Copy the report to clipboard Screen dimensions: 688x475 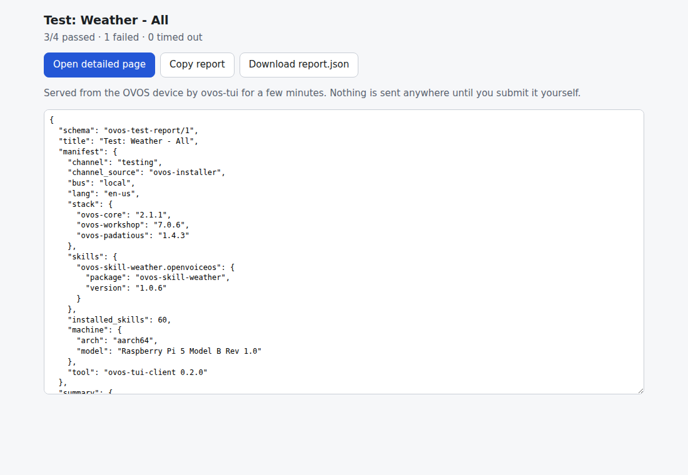(x=197, y=64)
